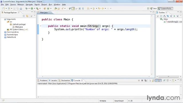The width and height of the screenshot is (183, 103).
Task: Click the New Java Package icon
Action: pyautogui.click(x=45, y=9)
